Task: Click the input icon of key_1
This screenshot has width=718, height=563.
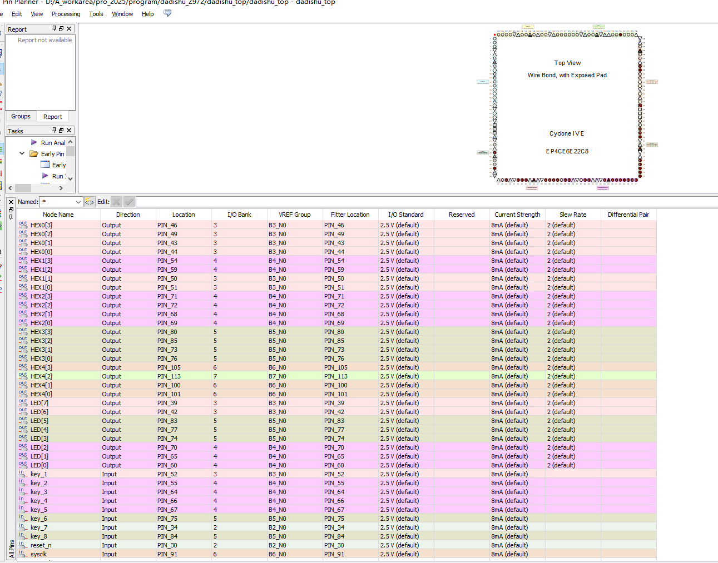Action: coord(23,474)
